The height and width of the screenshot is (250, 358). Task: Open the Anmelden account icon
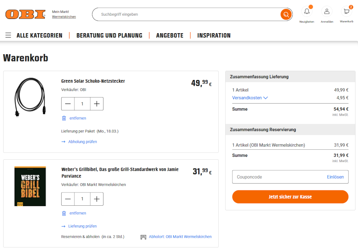click(x=326, y=11)
